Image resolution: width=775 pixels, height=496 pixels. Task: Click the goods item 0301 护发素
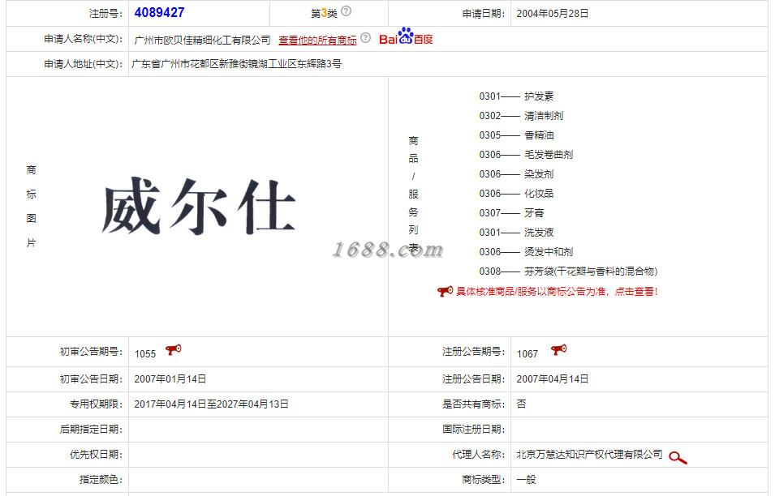click(x=516, y=96)
